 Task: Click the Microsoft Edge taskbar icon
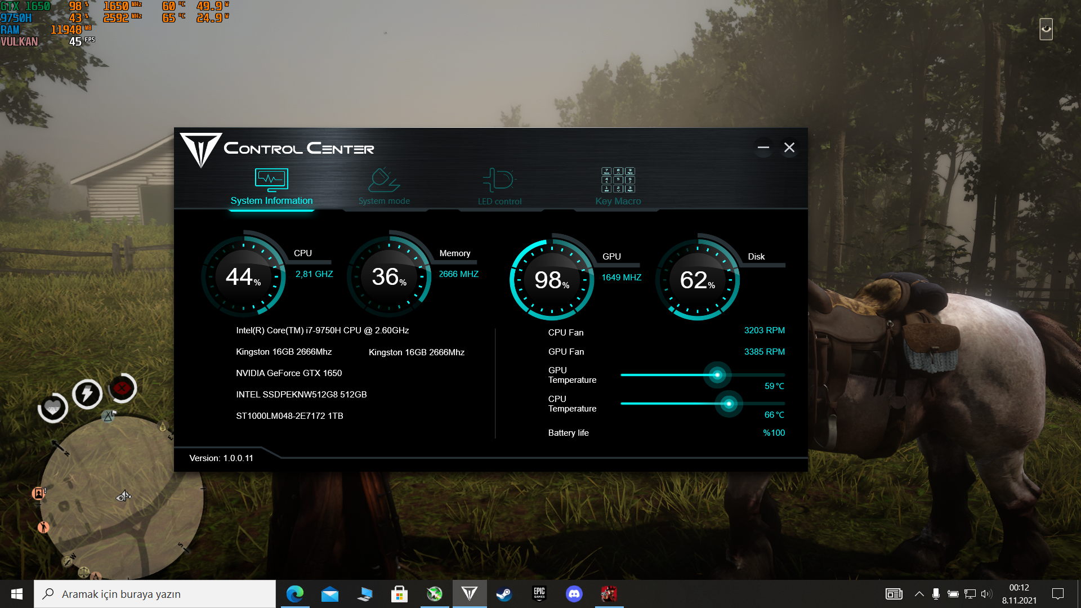[x=295, y=594]
